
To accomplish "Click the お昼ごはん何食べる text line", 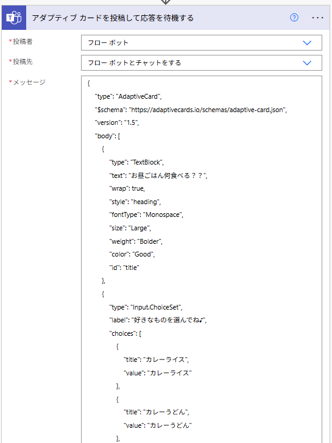I will coord(158,175).
